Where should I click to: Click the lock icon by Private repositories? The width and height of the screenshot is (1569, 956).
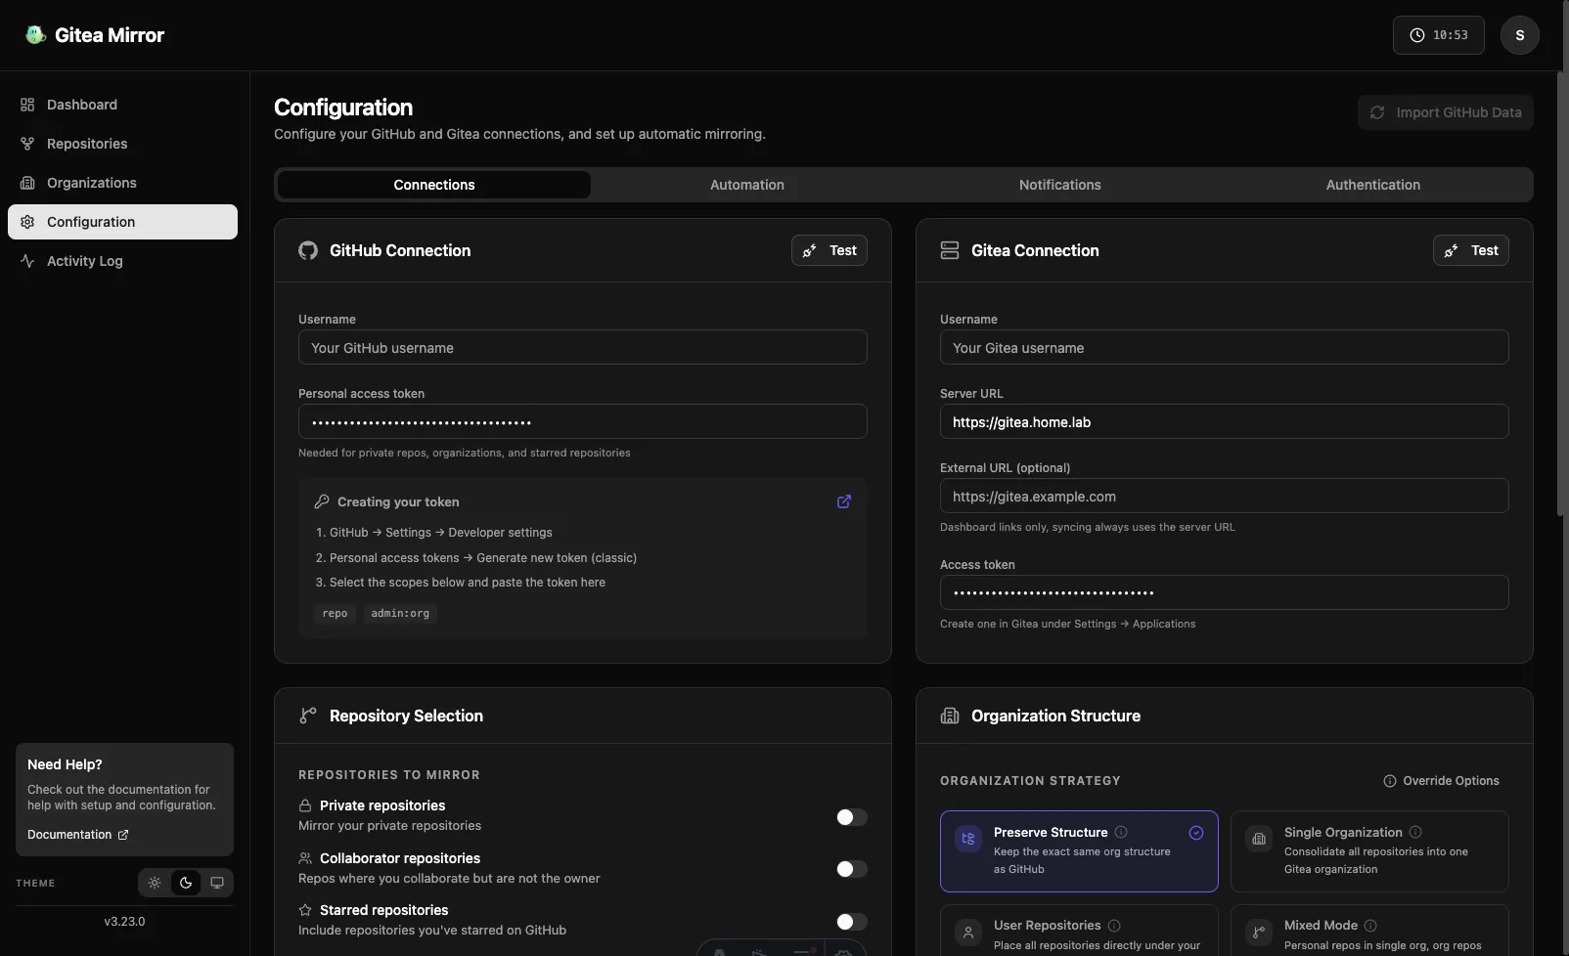click(x=305, y=805)
